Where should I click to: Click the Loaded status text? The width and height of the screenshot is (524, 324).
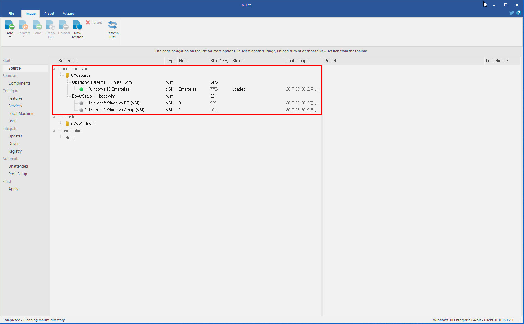click(x=239, y=89)
